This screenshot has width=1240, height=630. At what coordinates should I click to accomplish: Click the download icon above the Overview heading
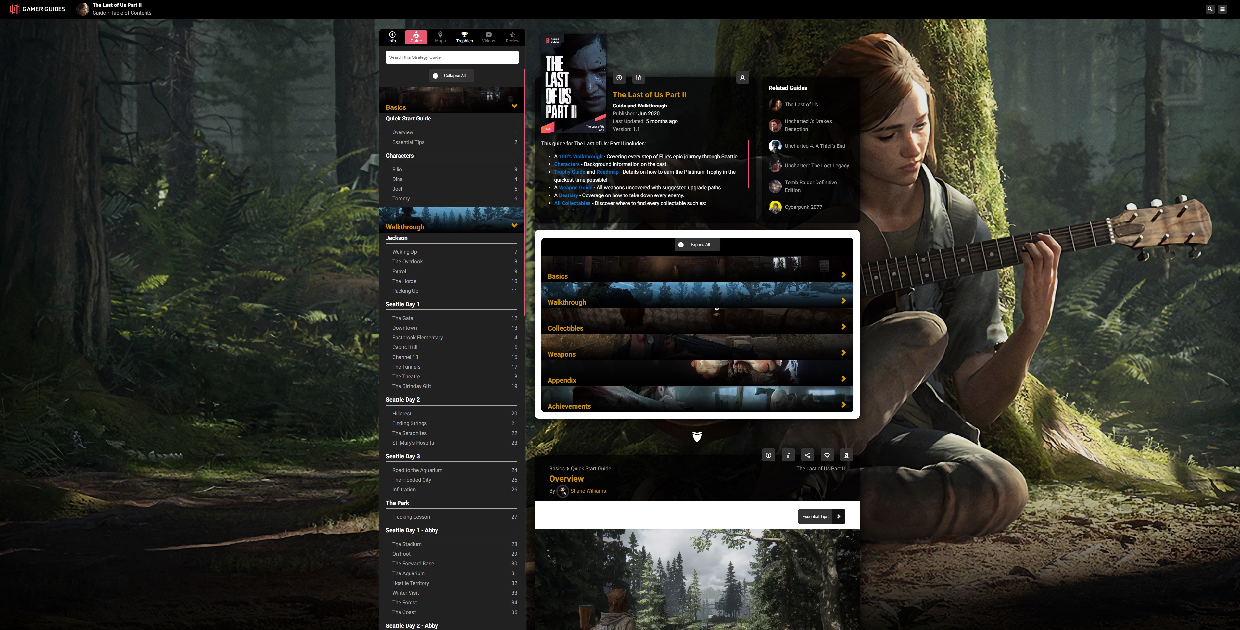pos(788,455)
